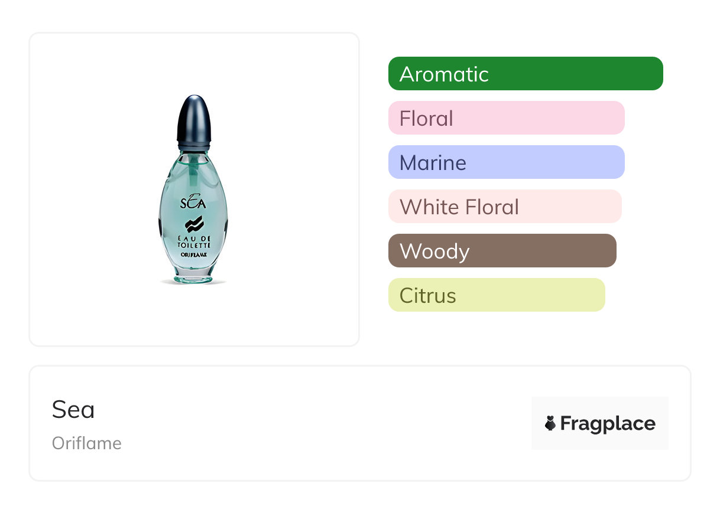Open the Sea perfume title
720x510 pixels.
pos(73,410)
